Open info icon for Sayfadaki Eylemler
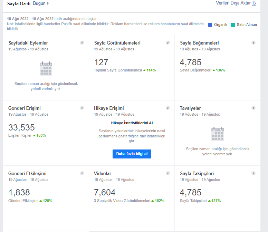 pos(82,42)
